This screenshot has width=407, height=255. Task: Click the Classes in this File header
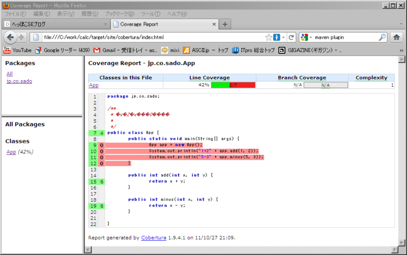pyautogui.click(x=126, y=78)
